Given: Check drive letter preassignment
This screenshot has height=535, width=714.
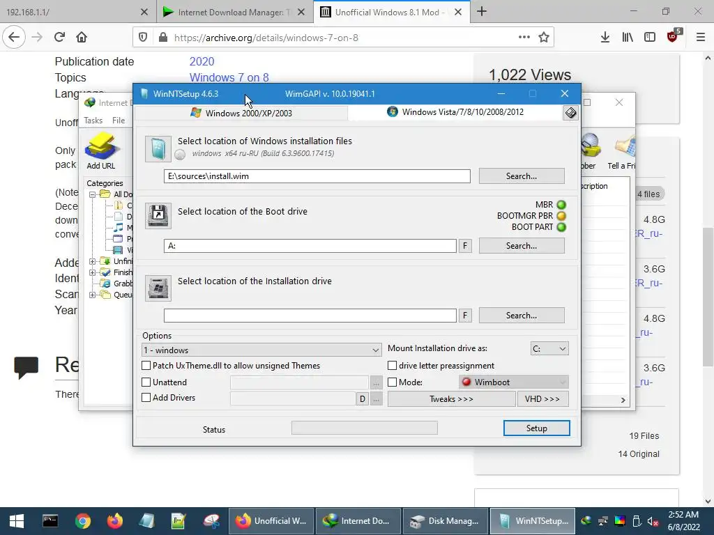Looking at the screenshot, I should [392, 365].
